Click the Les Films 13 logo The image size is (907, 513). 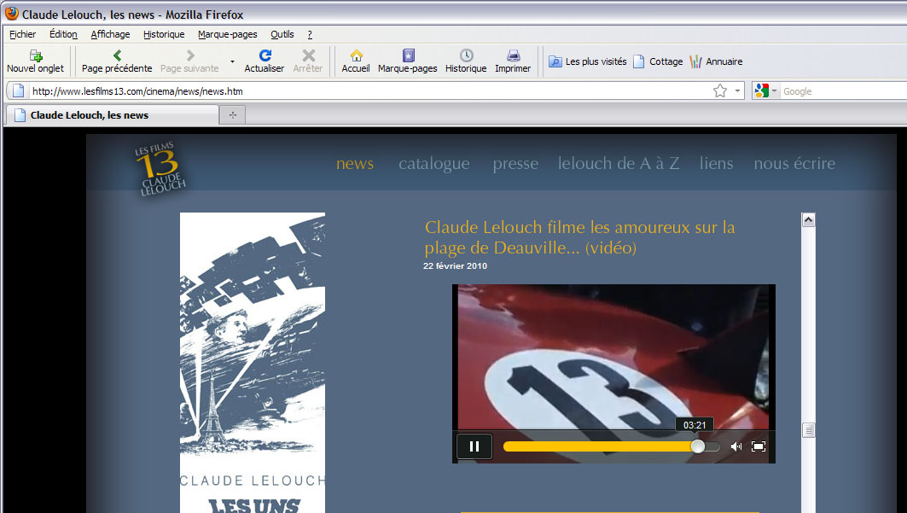point(160,168)
